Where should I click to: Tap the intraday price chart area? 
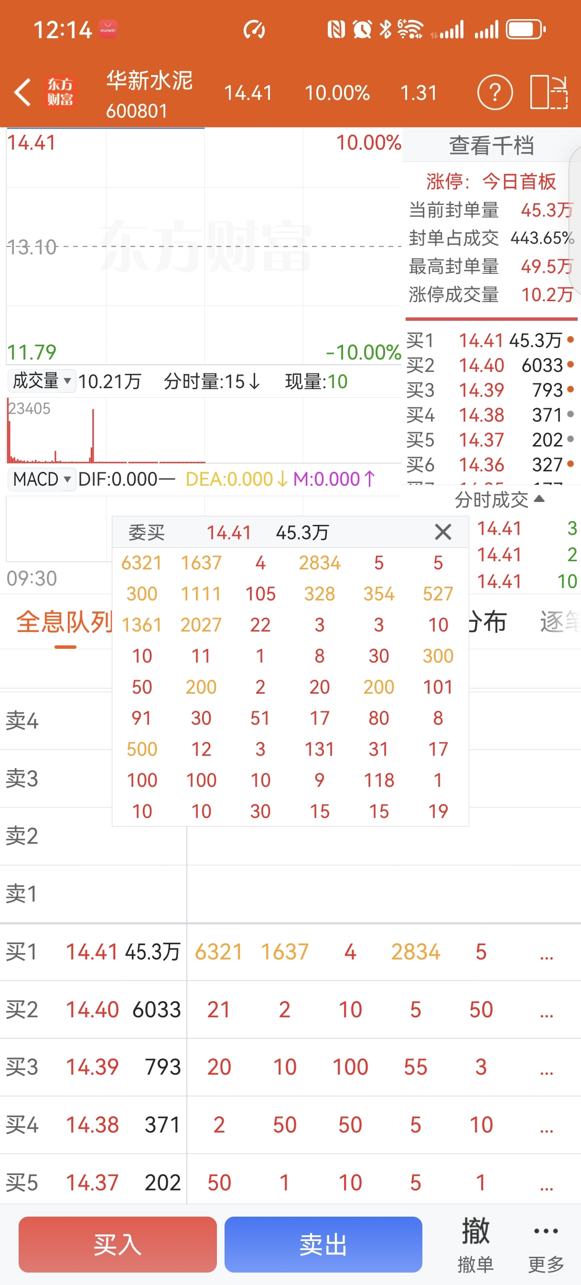204,246
